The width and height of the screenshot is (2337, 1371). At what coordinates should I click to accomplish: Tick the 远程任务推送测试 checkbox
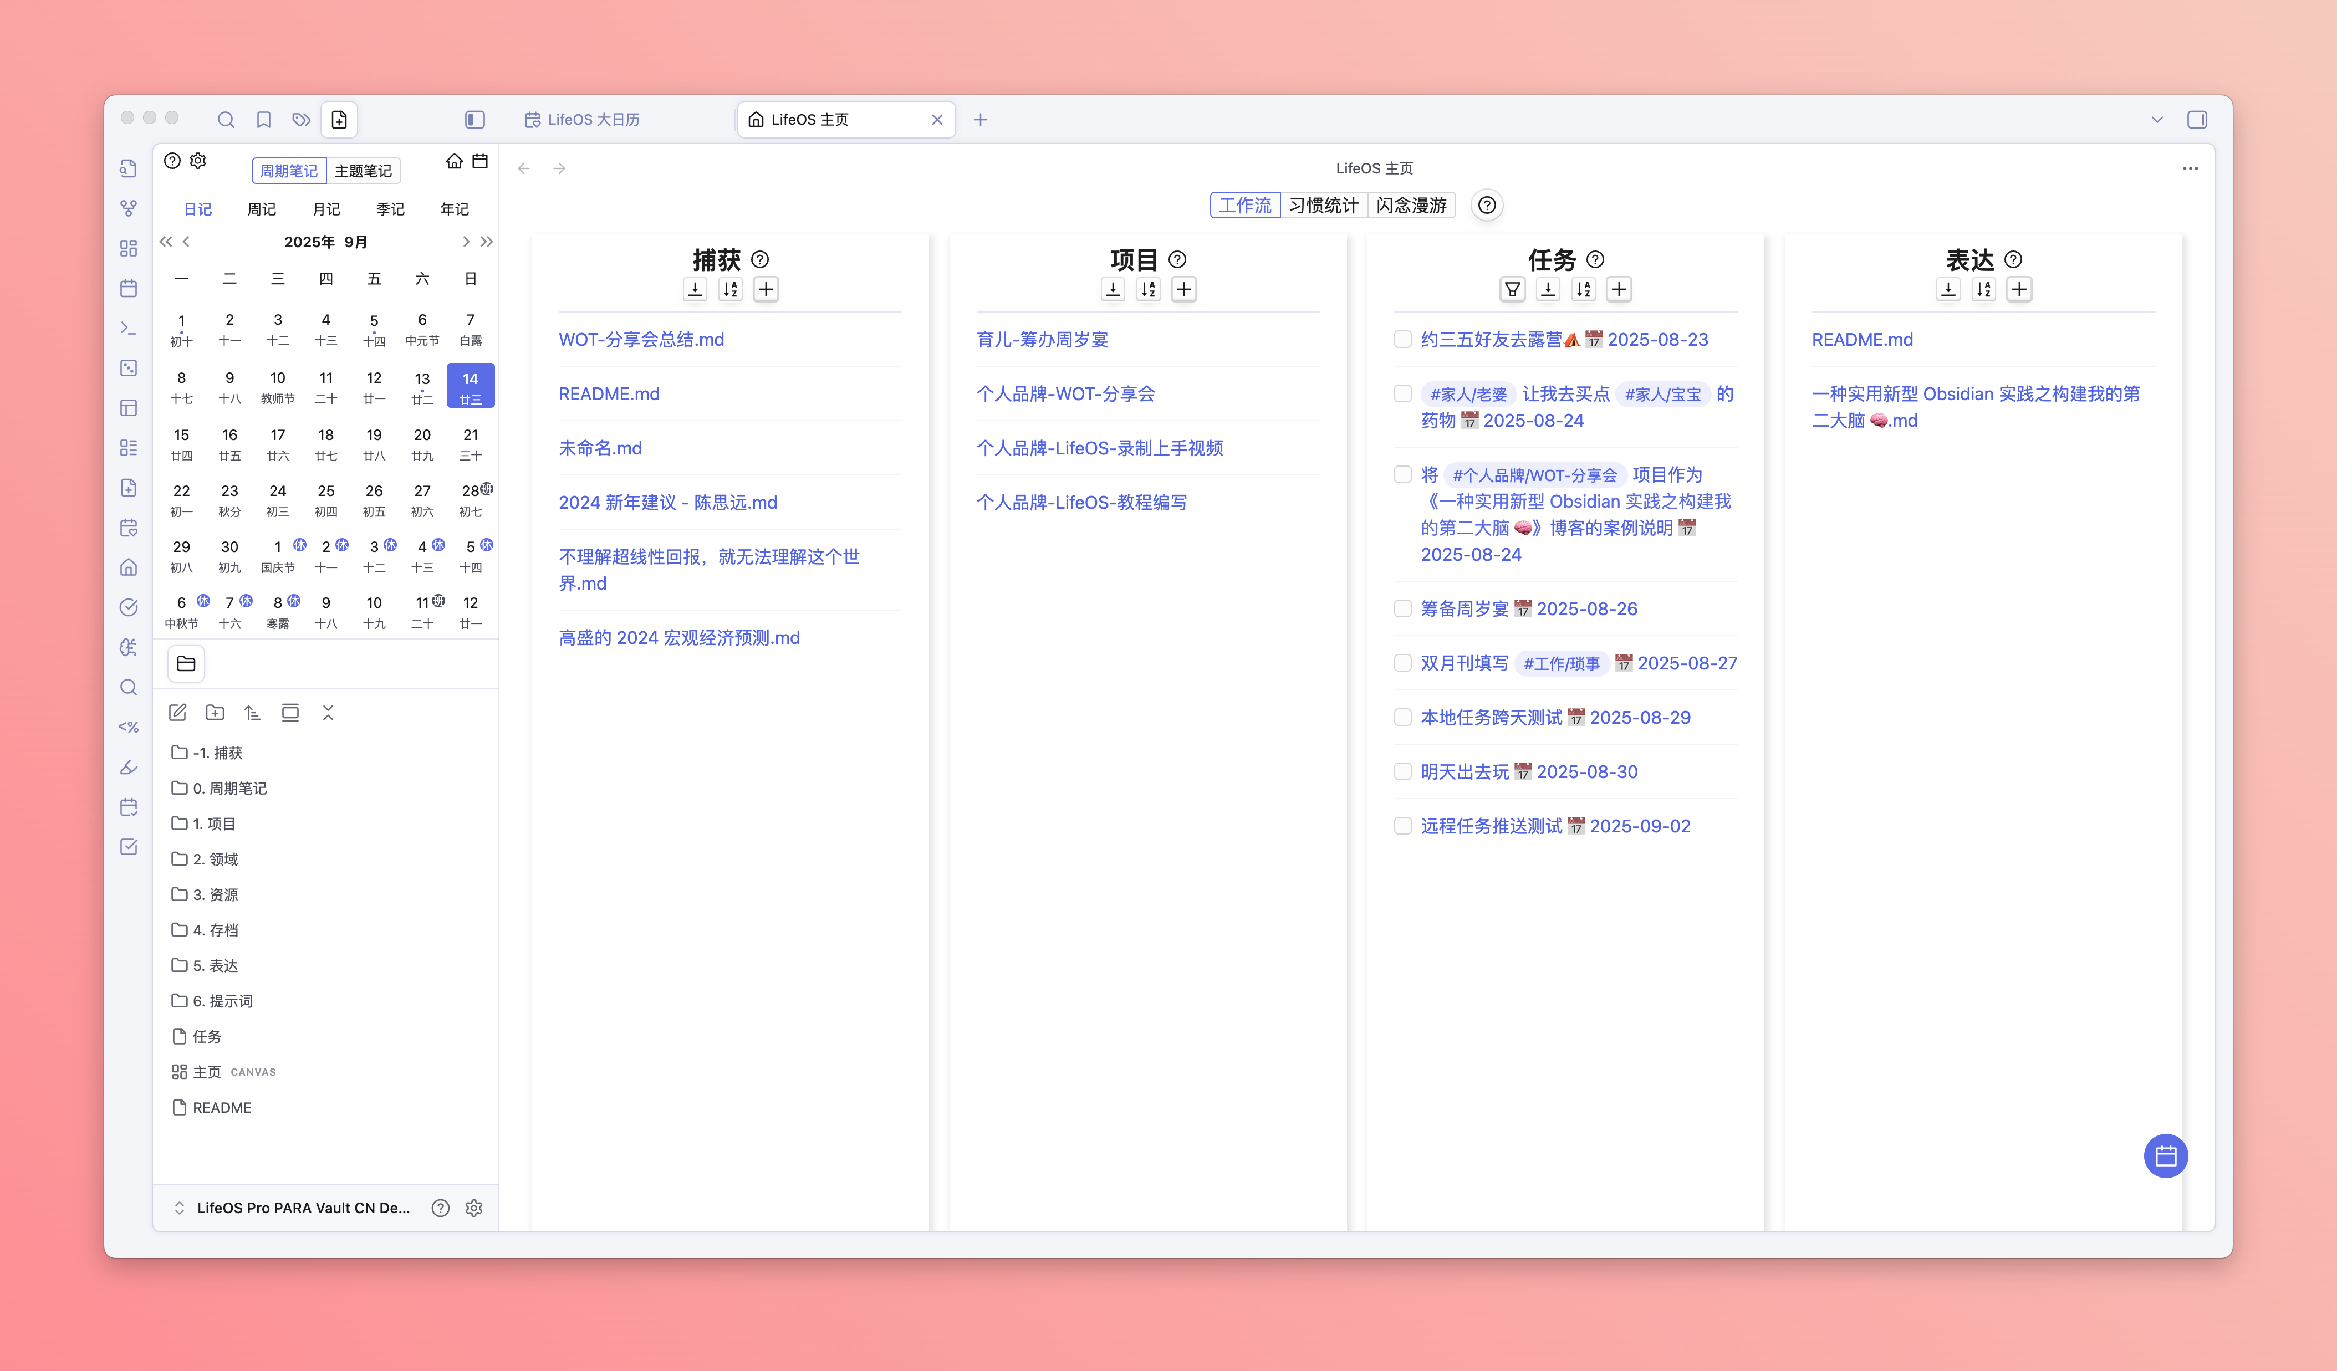click(x=1402, y=825)
